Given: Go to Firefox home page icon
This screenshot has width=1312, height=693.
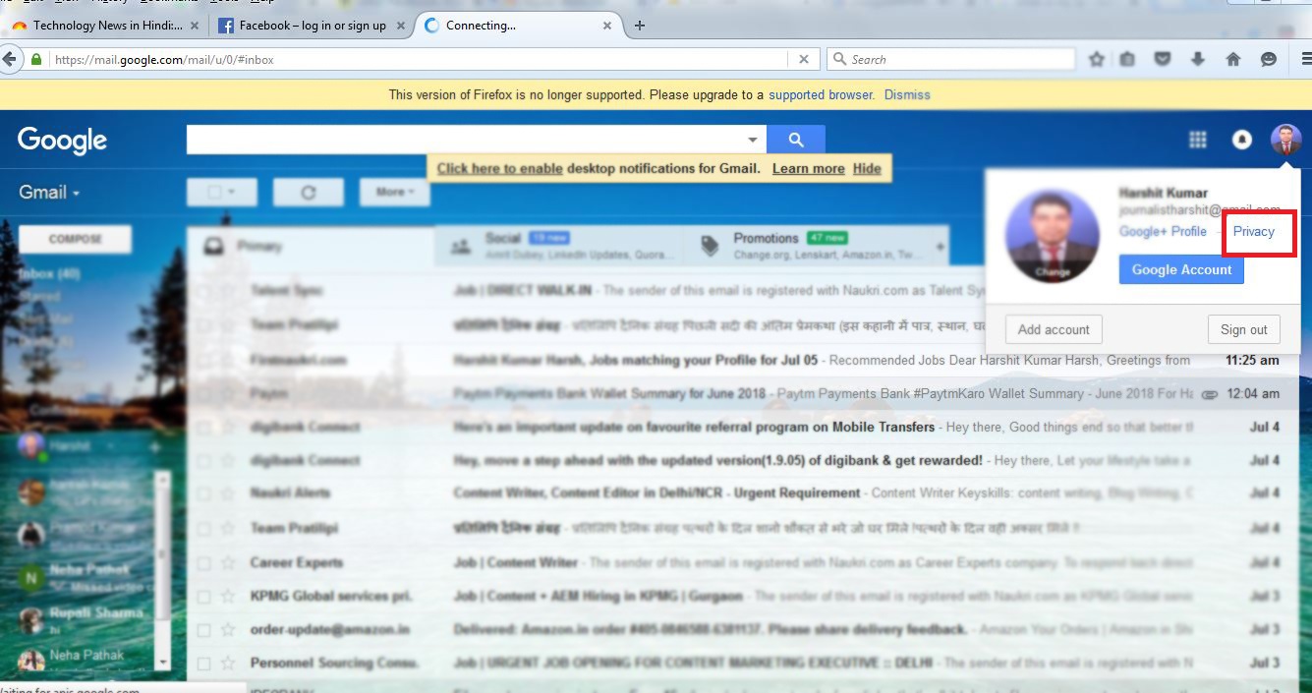Looking at the screenshot, I should click(1232, 60).
